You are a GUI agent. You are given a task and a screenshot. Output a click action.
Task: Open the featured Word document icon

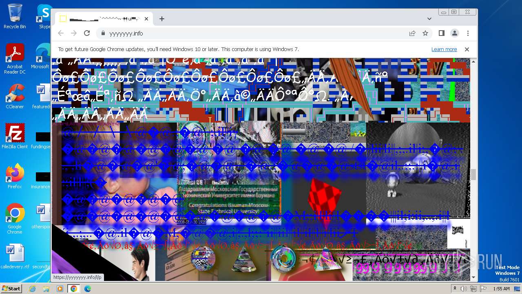pos(42,96)
